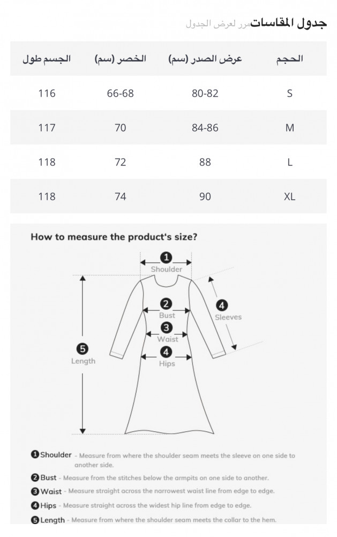Click the size chart heading جدول المقاسات

[288, 23]
